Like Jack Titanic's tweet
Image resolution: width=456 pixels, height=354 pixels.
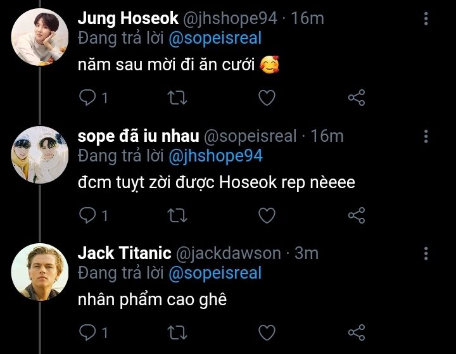pos(267,332)
